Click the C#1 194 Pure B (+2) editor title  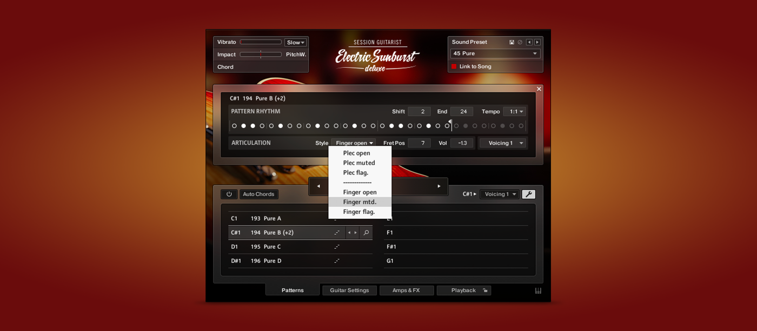[x=257, y=98]
